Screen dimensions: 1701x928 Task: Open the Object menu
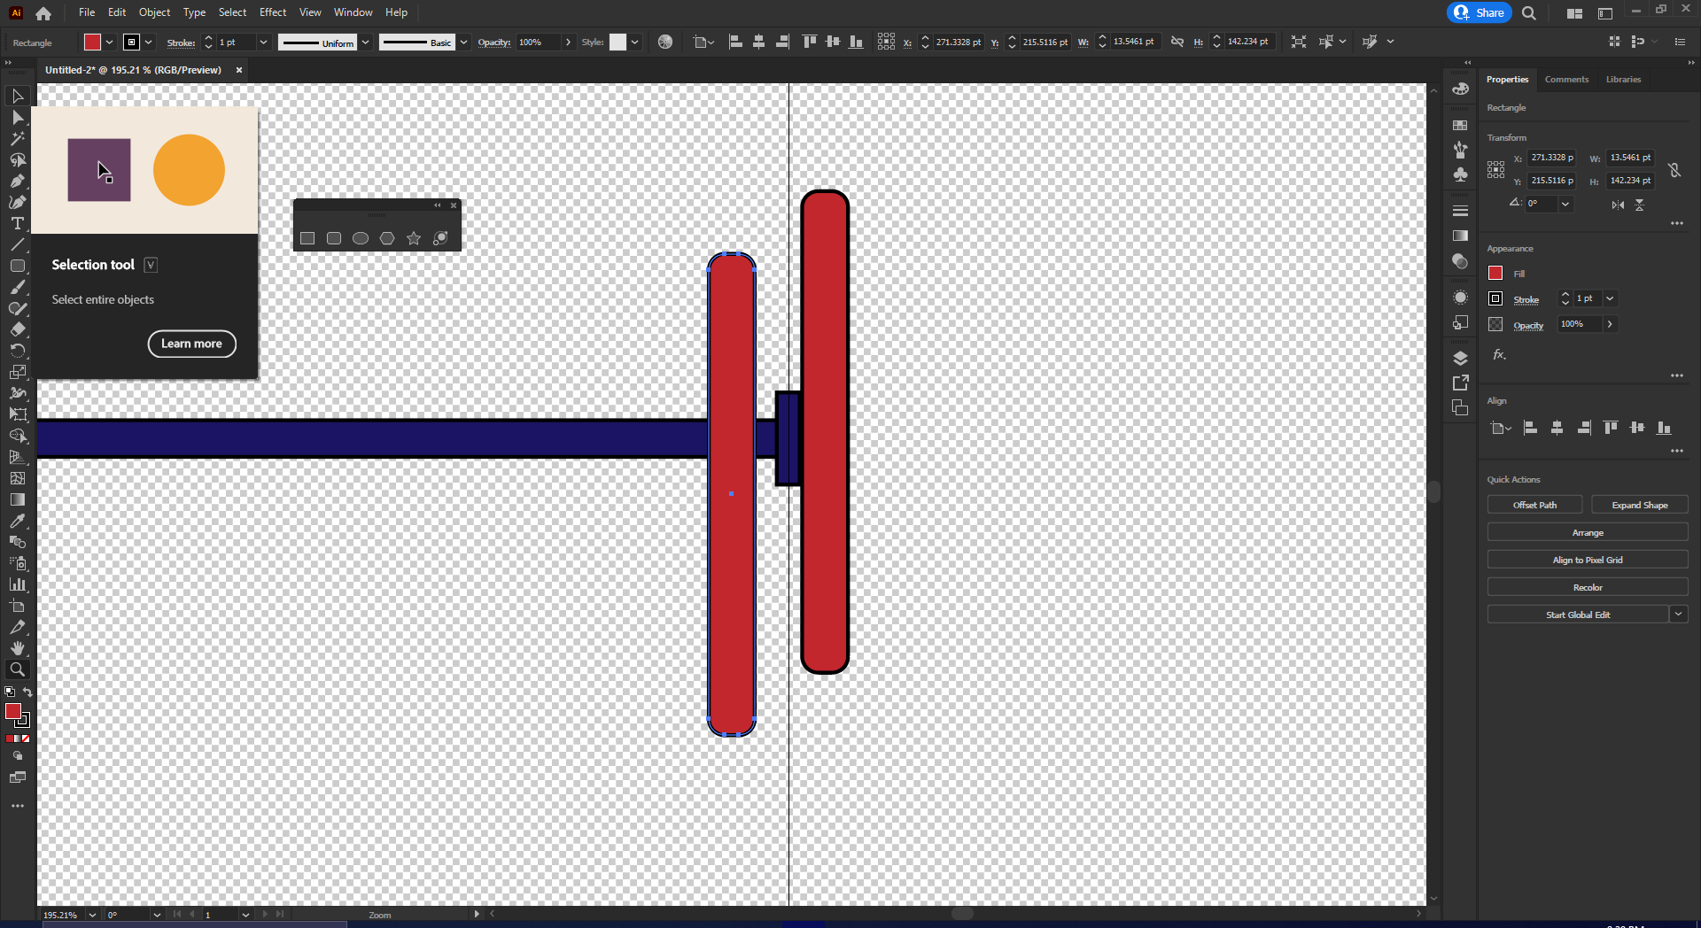click(153, 12)
